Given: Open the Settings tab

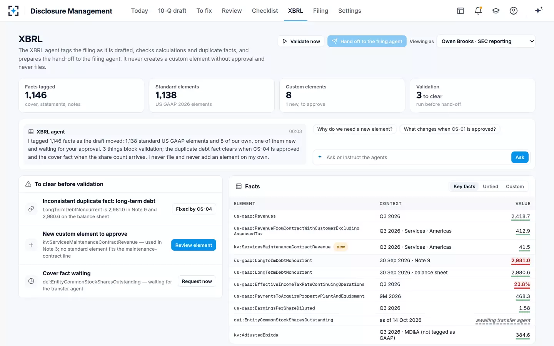Looking at the screenshot, I should coord(350,11).
